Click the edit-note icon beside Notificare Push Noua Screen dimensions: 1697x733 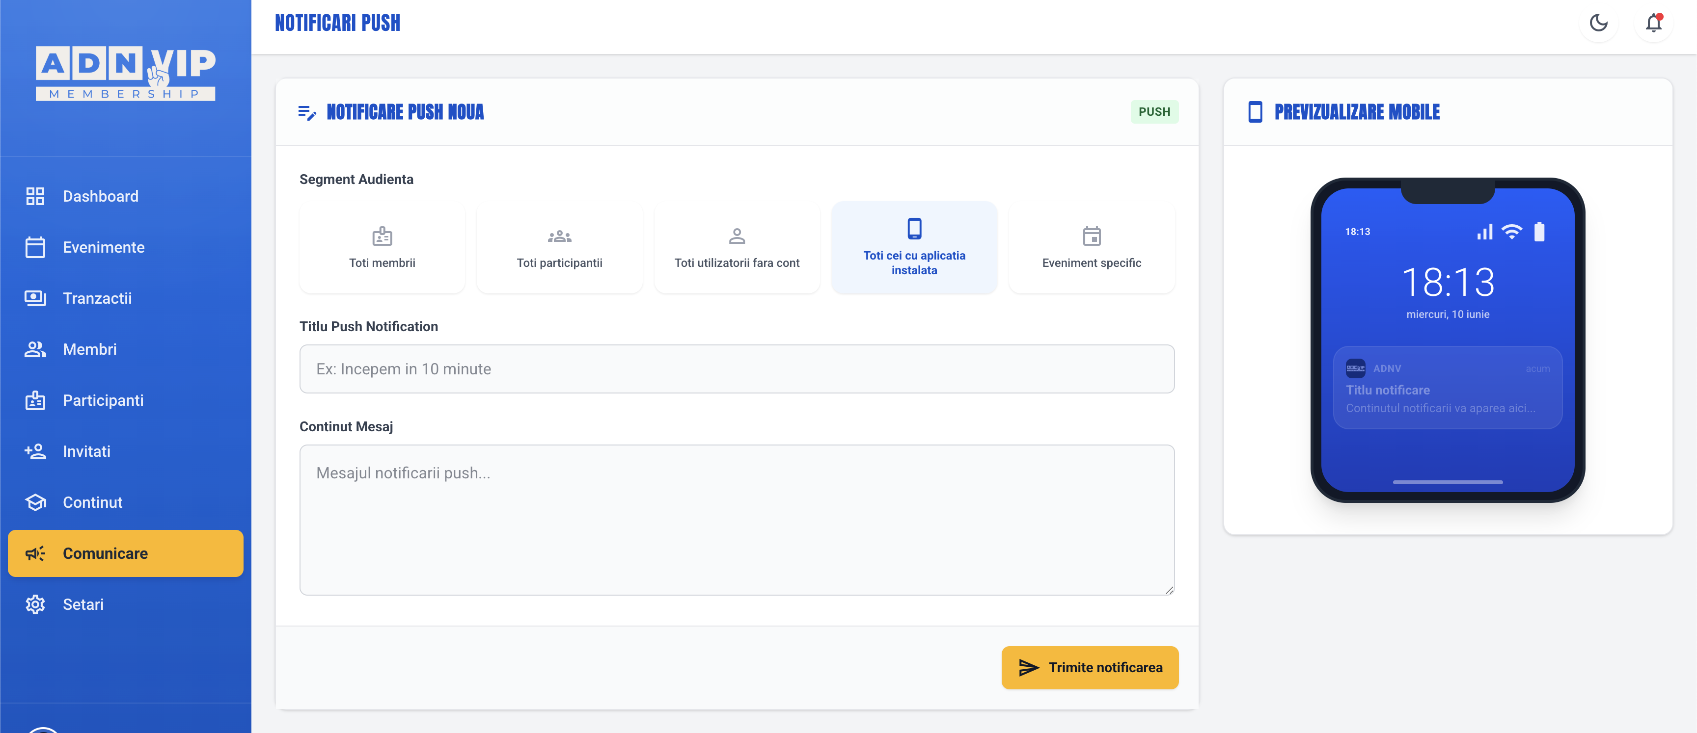[x=307, y=112]
